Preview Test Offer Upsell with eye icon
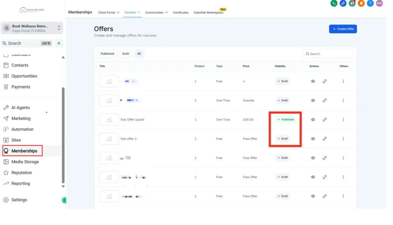The height and width of the screenshot is (225, 393). pos(313,120)
